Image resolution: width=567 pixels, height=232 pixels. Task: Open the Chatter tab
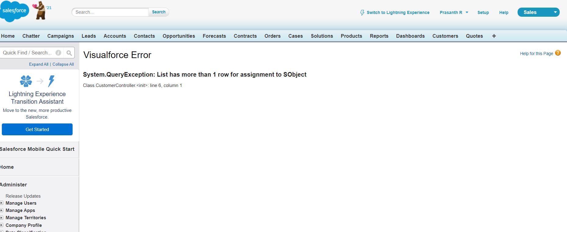[31, 36]
